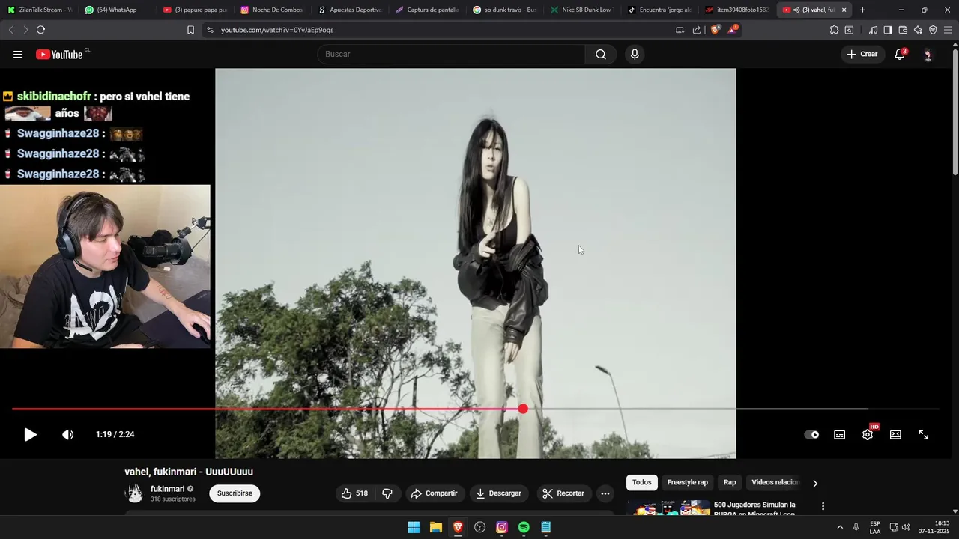Open the YouTube guide hamburger menu
The height and width of the screenshot is (539, 959).
(18, 54)
